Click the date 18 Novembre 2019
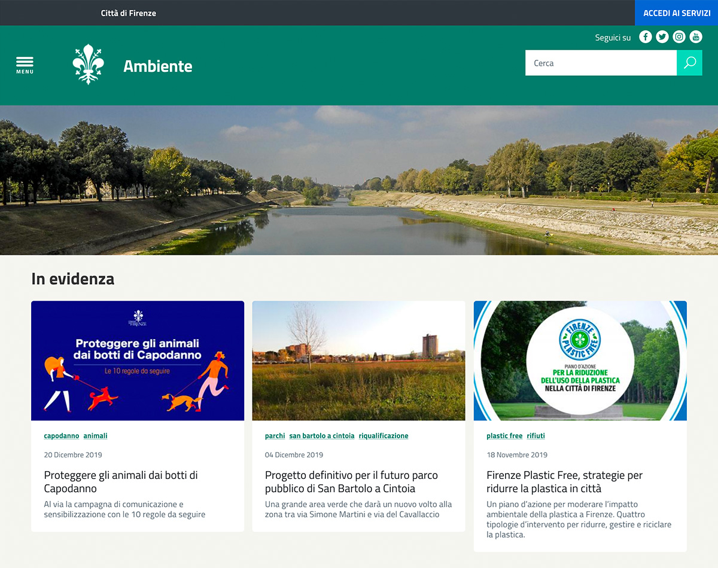This screenshot has width=718, height=568. [x=517, y=455]
